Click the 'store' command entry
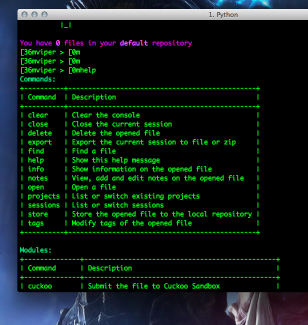Screen dimensions: 308x325 [38, 214]
